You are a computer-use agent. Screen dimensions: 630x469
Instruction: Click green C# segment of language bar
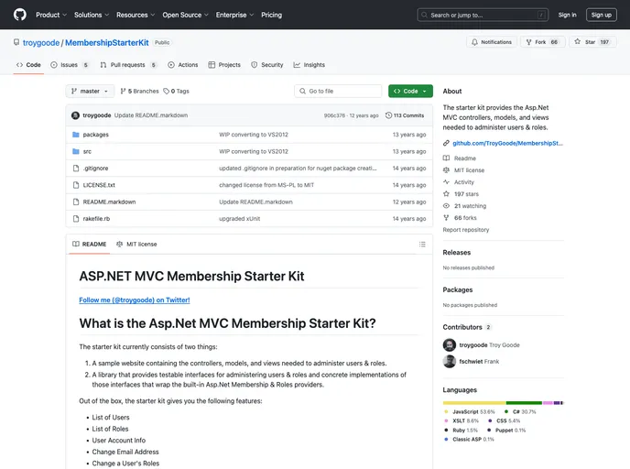point(525,403)
